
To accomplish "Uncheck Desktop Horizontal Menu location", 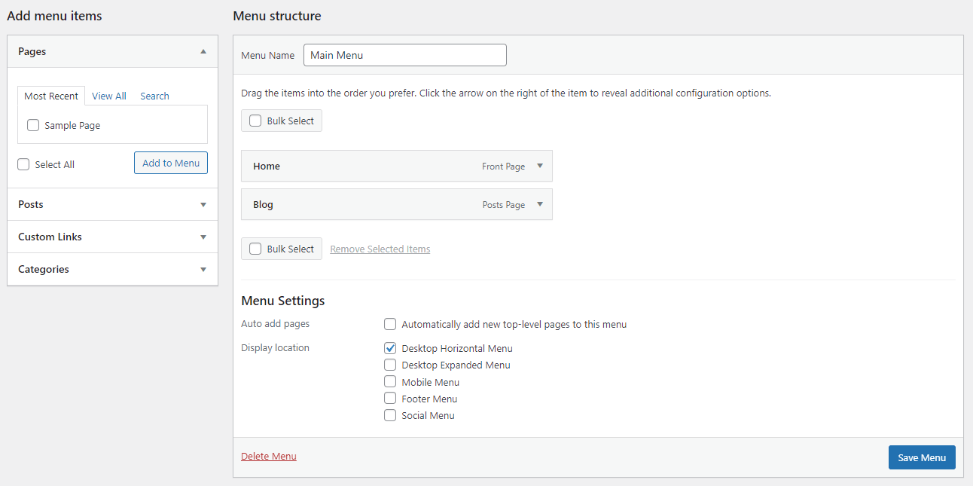I will pyautogui.click(x=390, y=348).
